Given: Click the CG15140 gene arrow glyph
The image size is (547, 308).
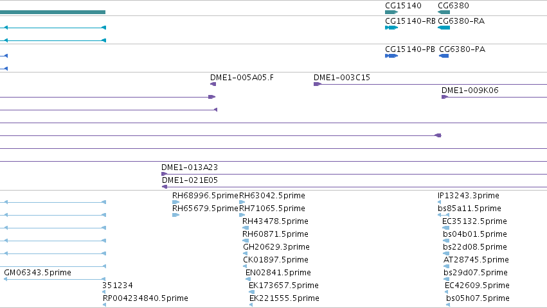Looking at the screenshot, I should 391,12.
